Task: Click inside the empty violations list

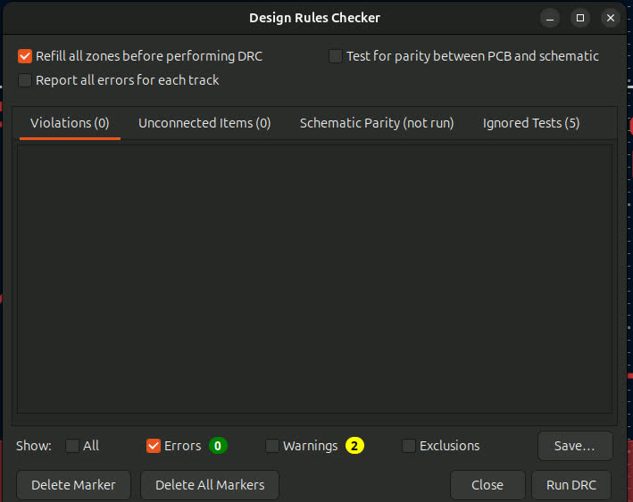Action: point(314,278)
